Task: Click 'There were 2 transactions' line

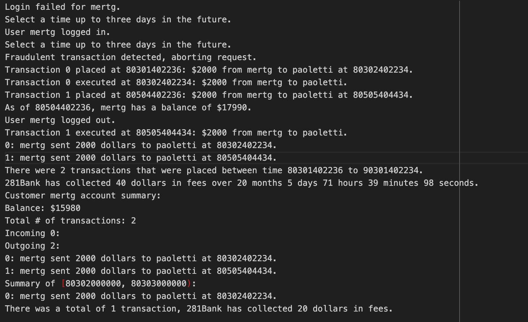Action: [214, 170]
